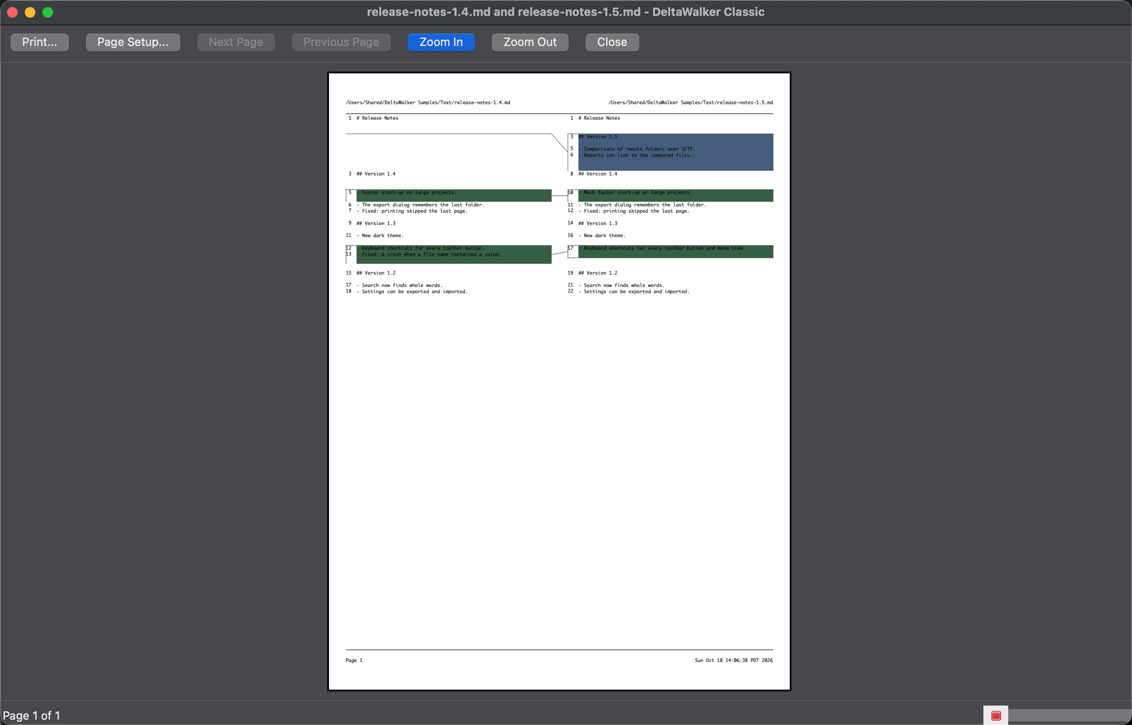Click the '## Version 1.5' line
The width and height of the screenshot is (1132, 725).
[597, 137]
